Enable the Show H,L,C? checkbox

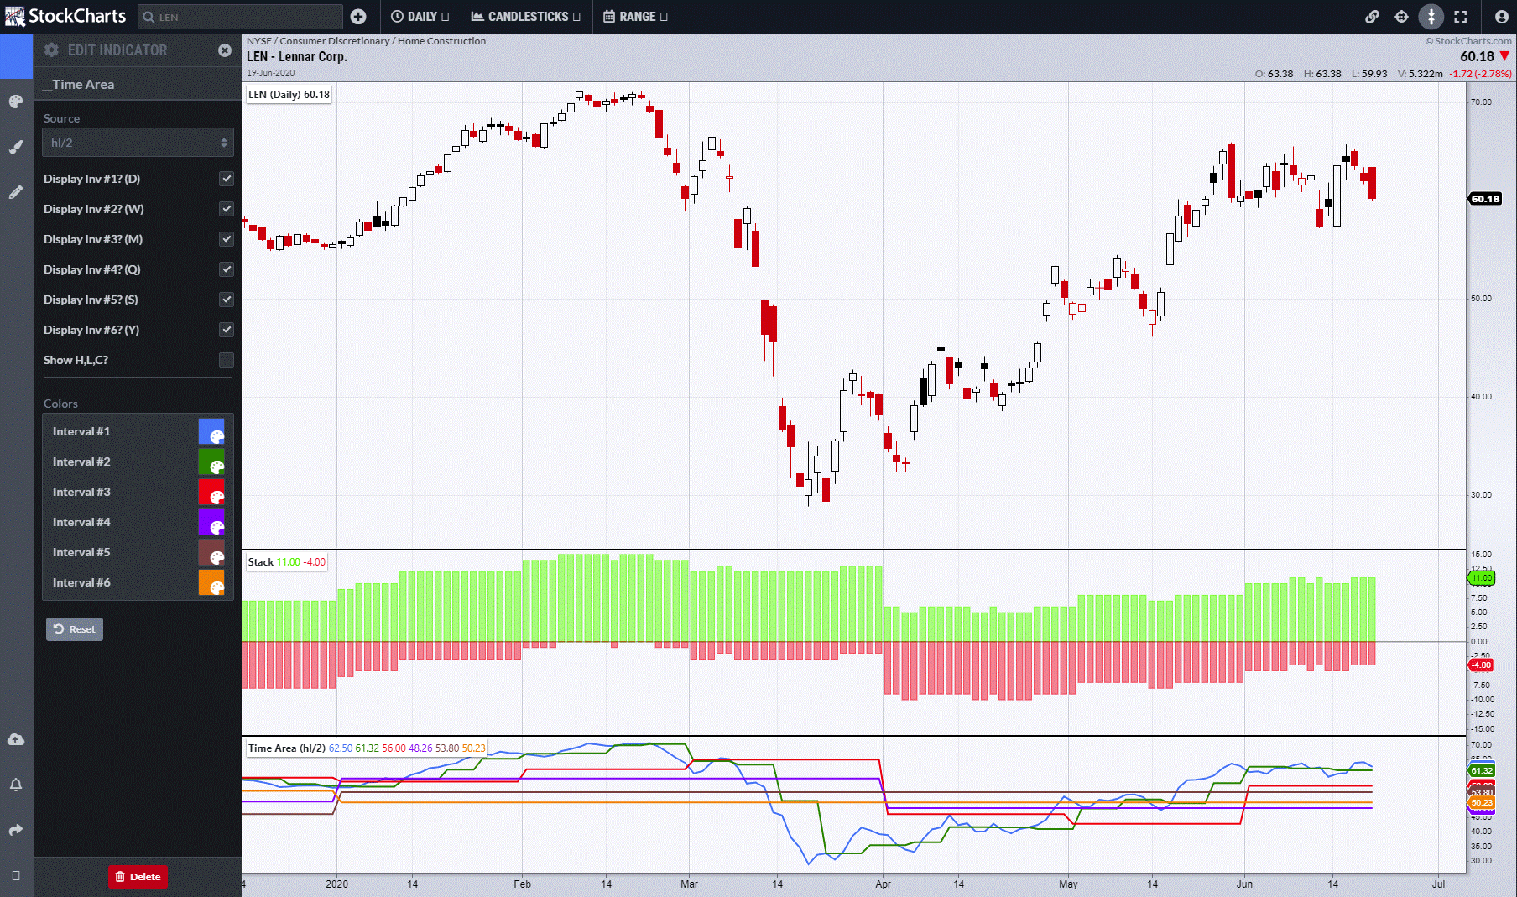click(227, 360)
